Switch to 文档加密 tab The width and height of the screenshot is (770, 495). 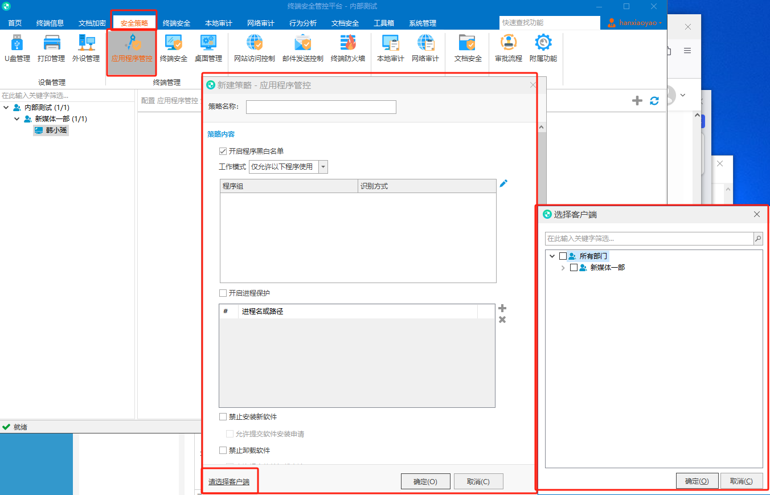pyautogui.click(x=92, y=23)
